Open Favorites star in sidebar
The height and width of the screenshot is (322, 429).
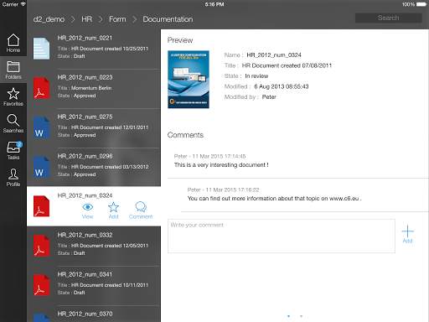click(13, 96)
